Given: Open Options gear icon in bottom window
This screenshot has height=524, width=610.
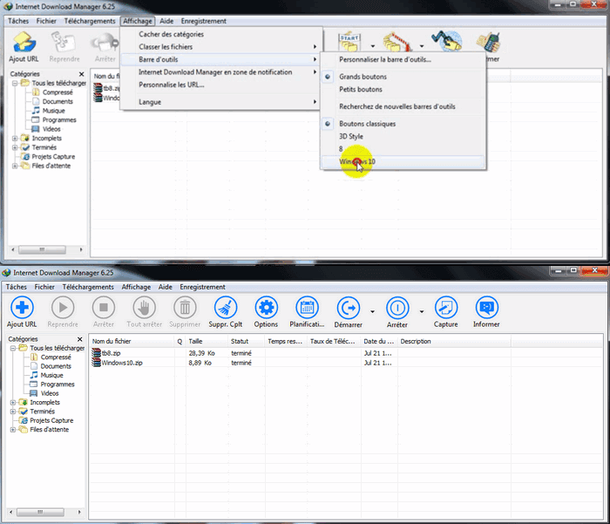Looking at the screenshot, I should pos(266,308).
